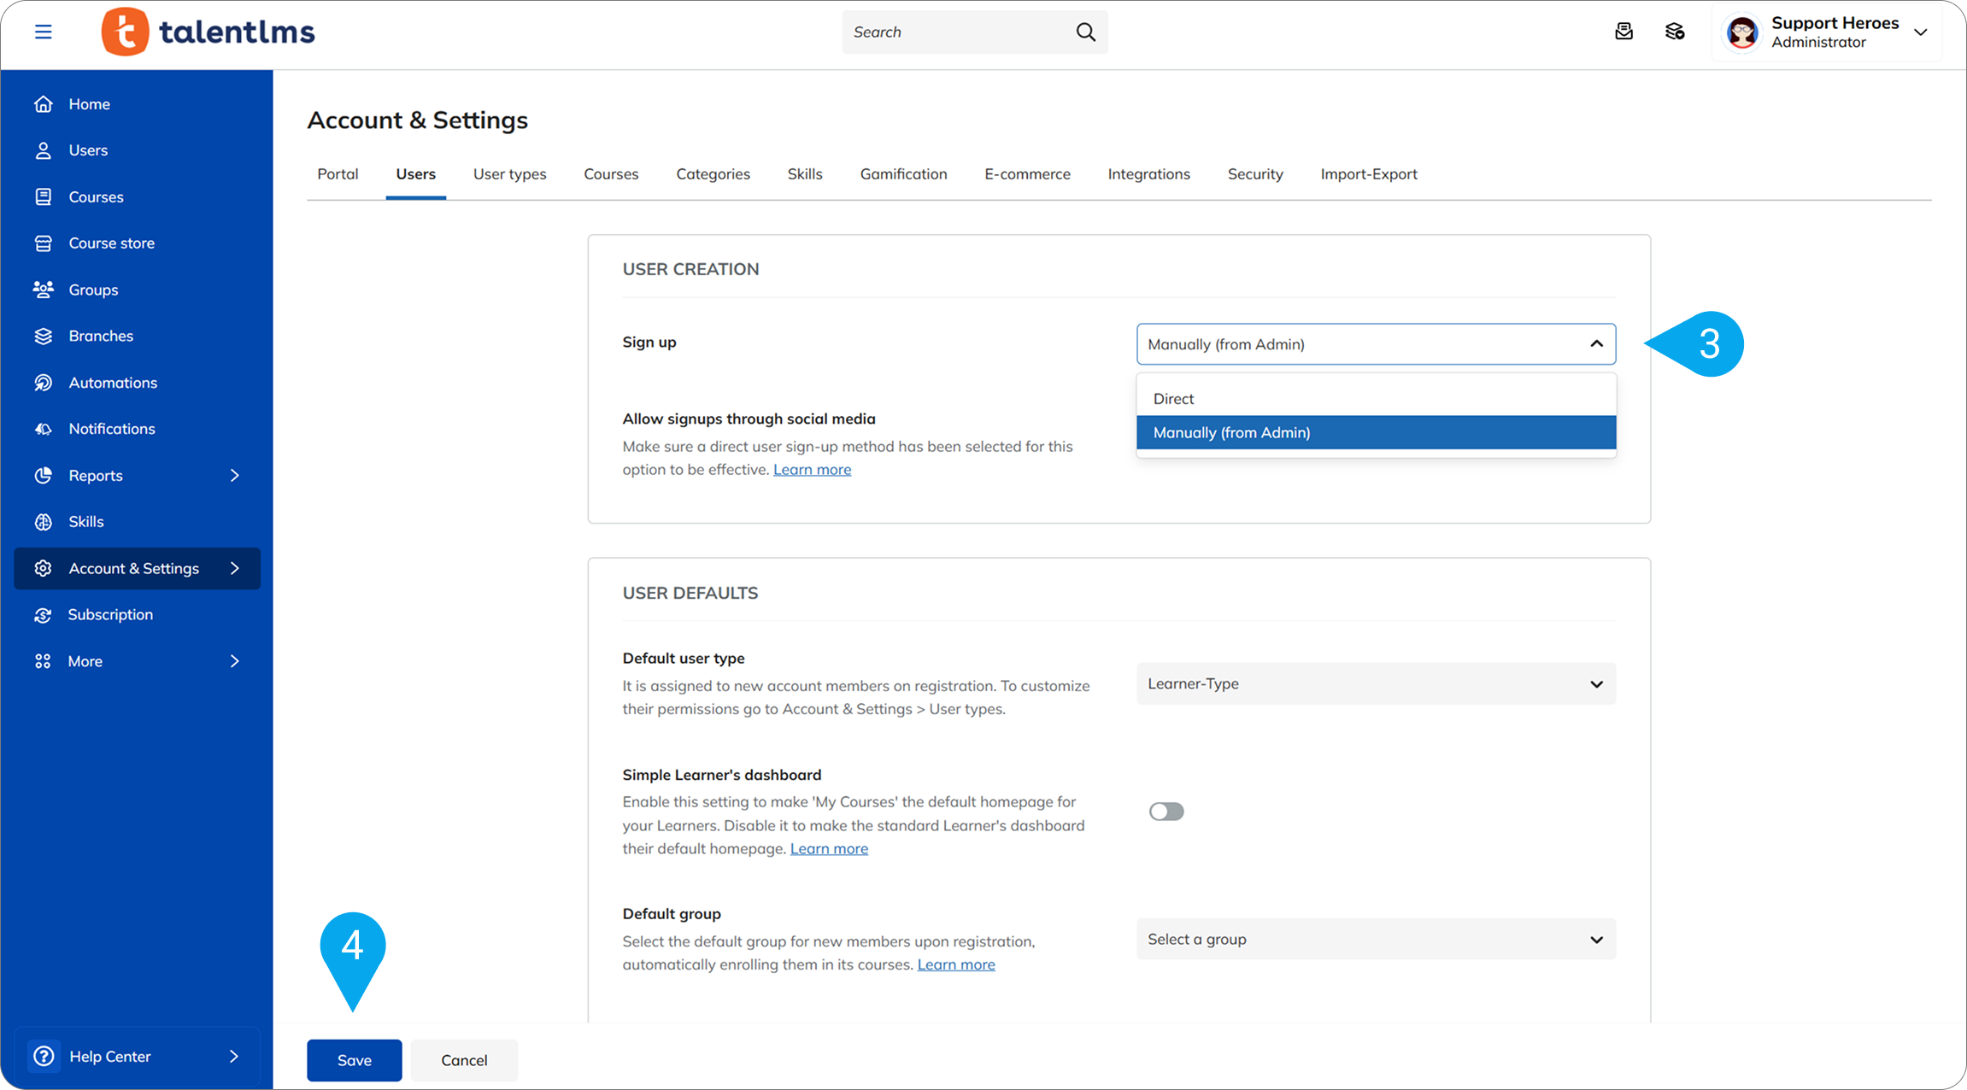Toggle Simple Learner's dashboard switch
Viewport: 1967px width, 1090px height.
coord(1166,812)
